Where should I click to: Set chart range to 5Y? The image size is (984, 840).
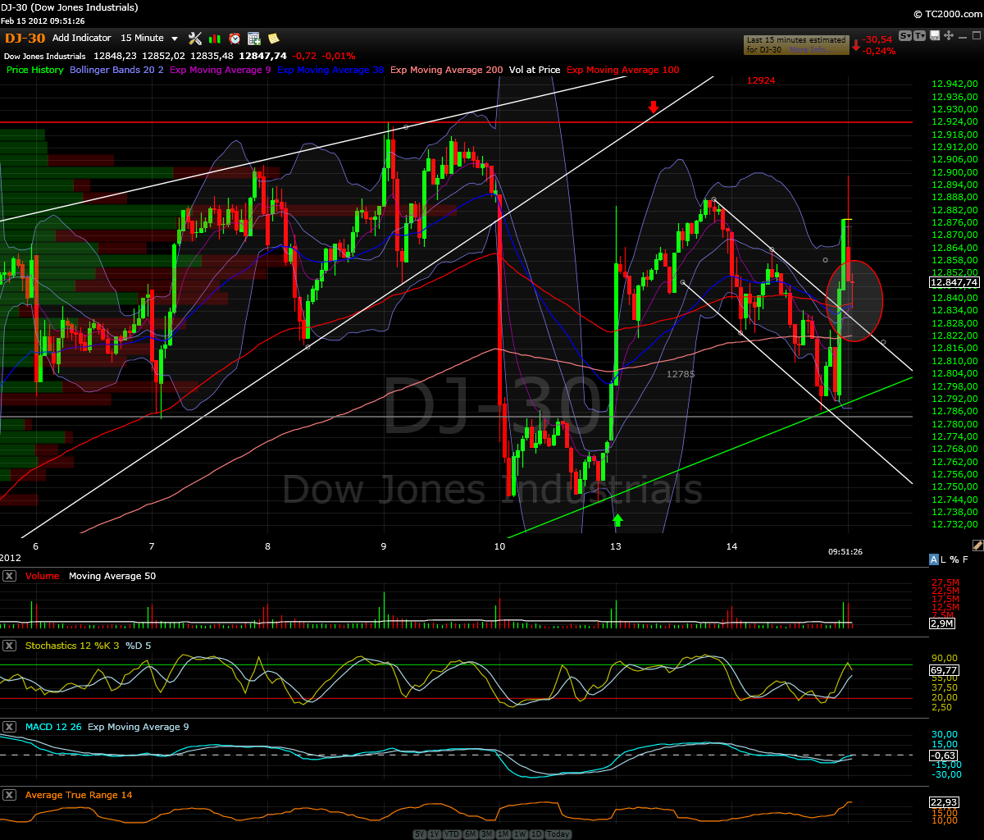click(x=420, y=834)
